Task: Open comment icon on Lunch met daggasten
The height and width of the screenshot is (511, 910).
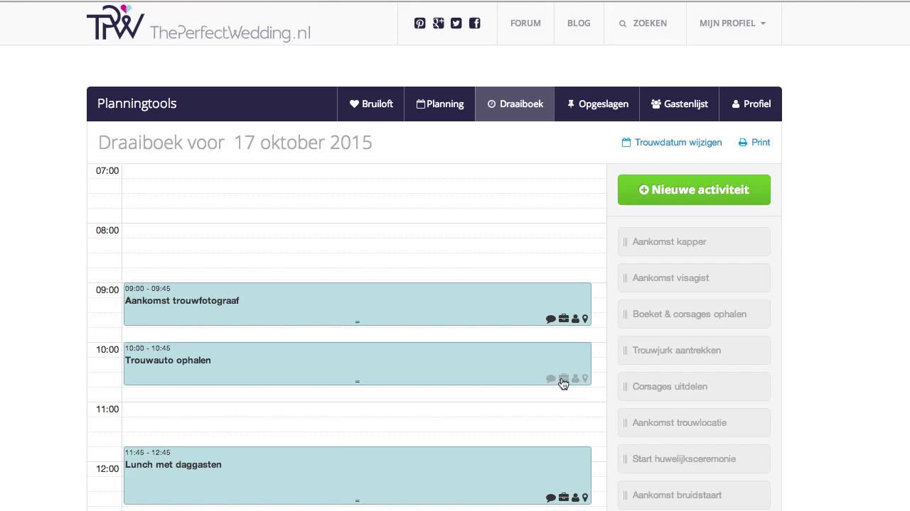Action: coord(550,498)
